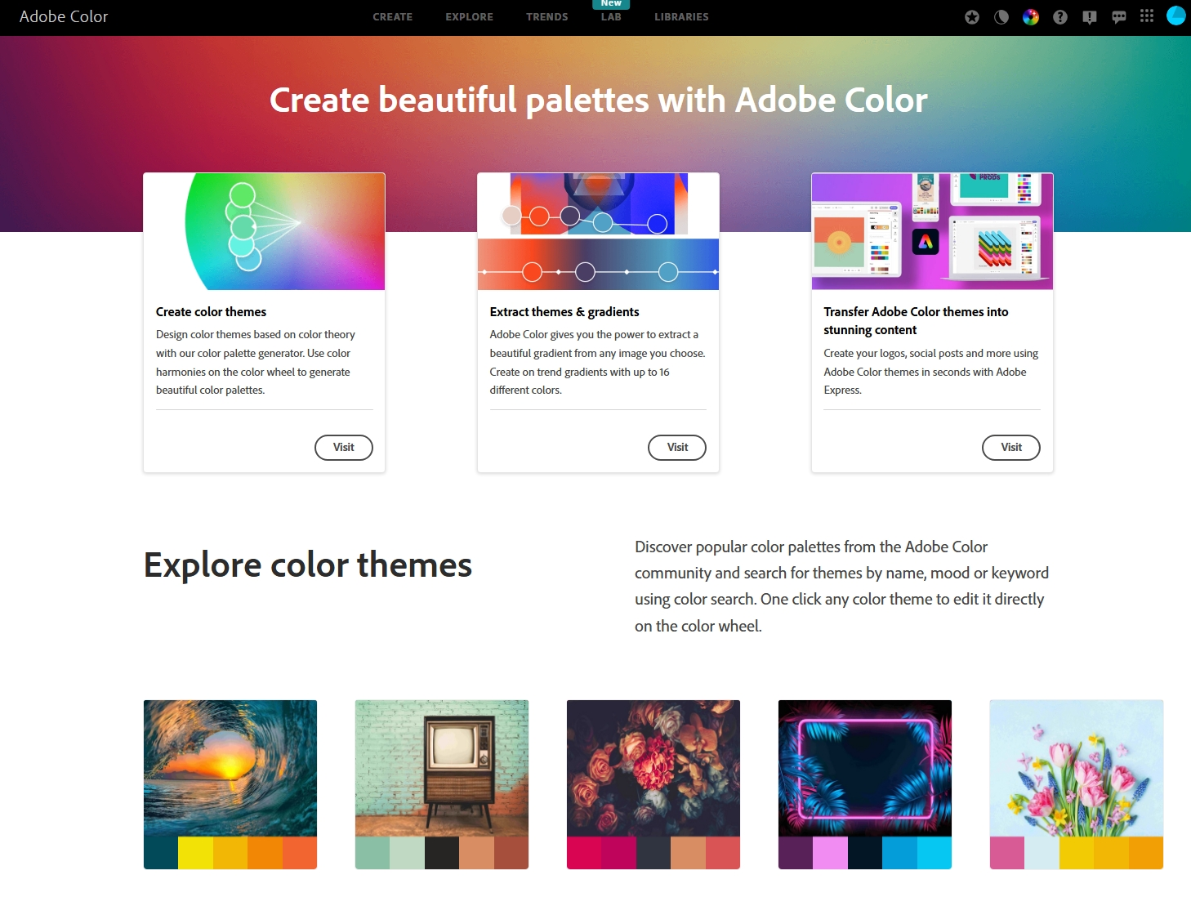Pick bright cyan last swatch under neon
The height and width of the screenshot is (915, 1191).
[935, 853]
